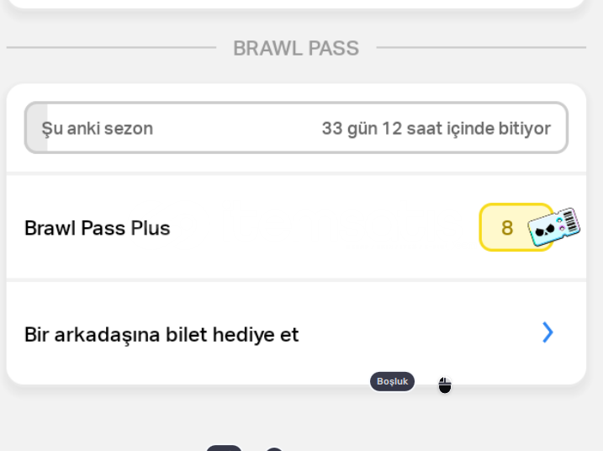Click the divider line left of BRAWL PASS
Viewport: 603px width, 451px height.
[x=112, y=47]
